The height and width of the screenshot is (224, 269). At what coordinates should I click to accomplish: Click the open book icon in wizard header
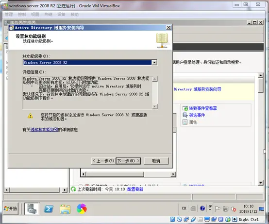(x=162, y=40)
